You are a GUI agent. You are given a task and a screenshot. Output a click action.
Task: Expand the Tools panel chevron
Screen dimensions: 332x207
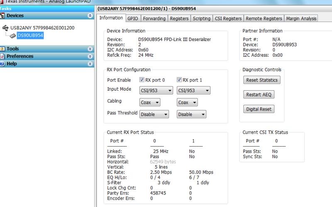click(x=90, y=49)
